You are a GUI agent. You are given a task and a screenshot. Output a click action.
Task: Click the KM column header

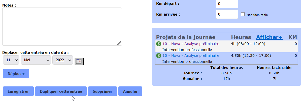[x=293, y=37]
